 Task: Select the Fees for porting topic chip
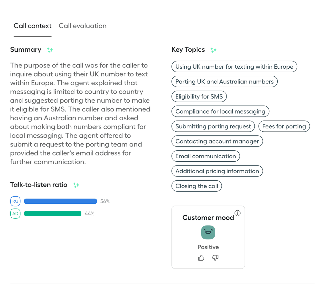click(x=284, y=126)
